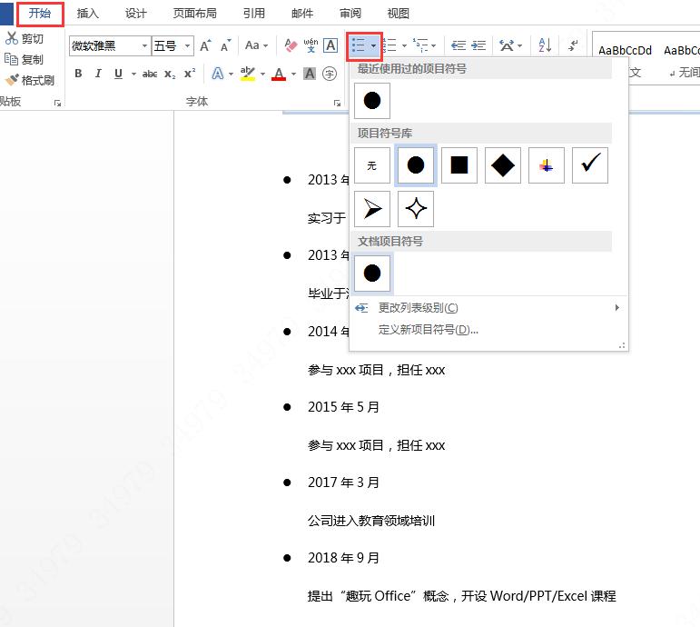
Task: Open the Font dialog launcher in 字体 group
Action: [337, 104]
